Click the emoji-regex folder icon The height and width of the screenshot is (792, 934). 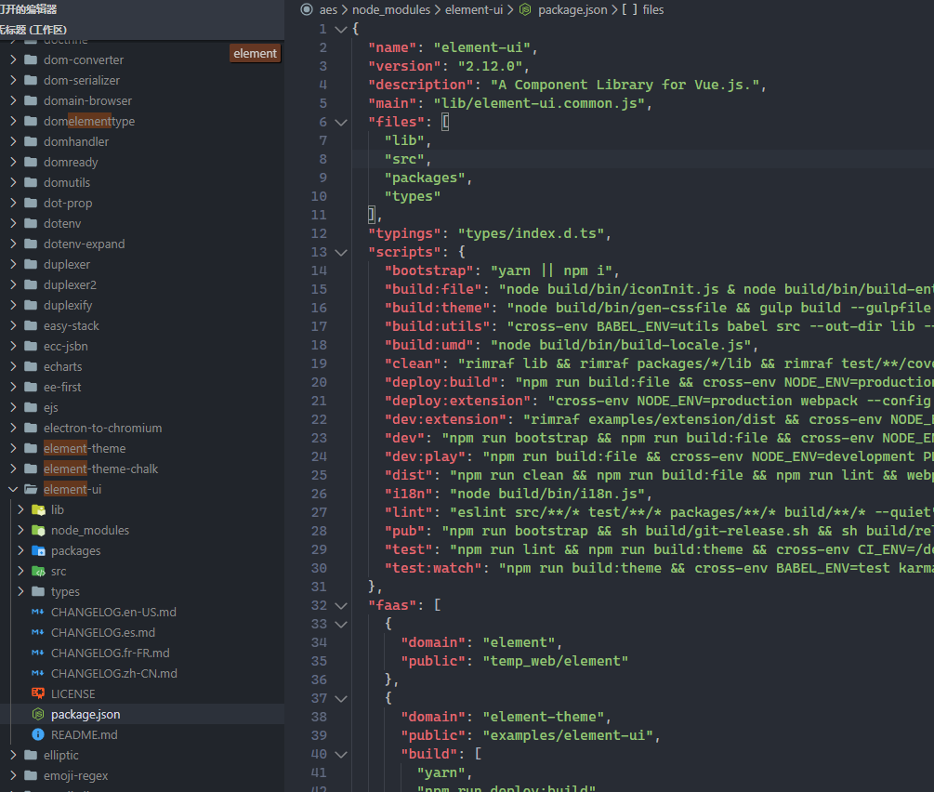(x=31, y=775)
